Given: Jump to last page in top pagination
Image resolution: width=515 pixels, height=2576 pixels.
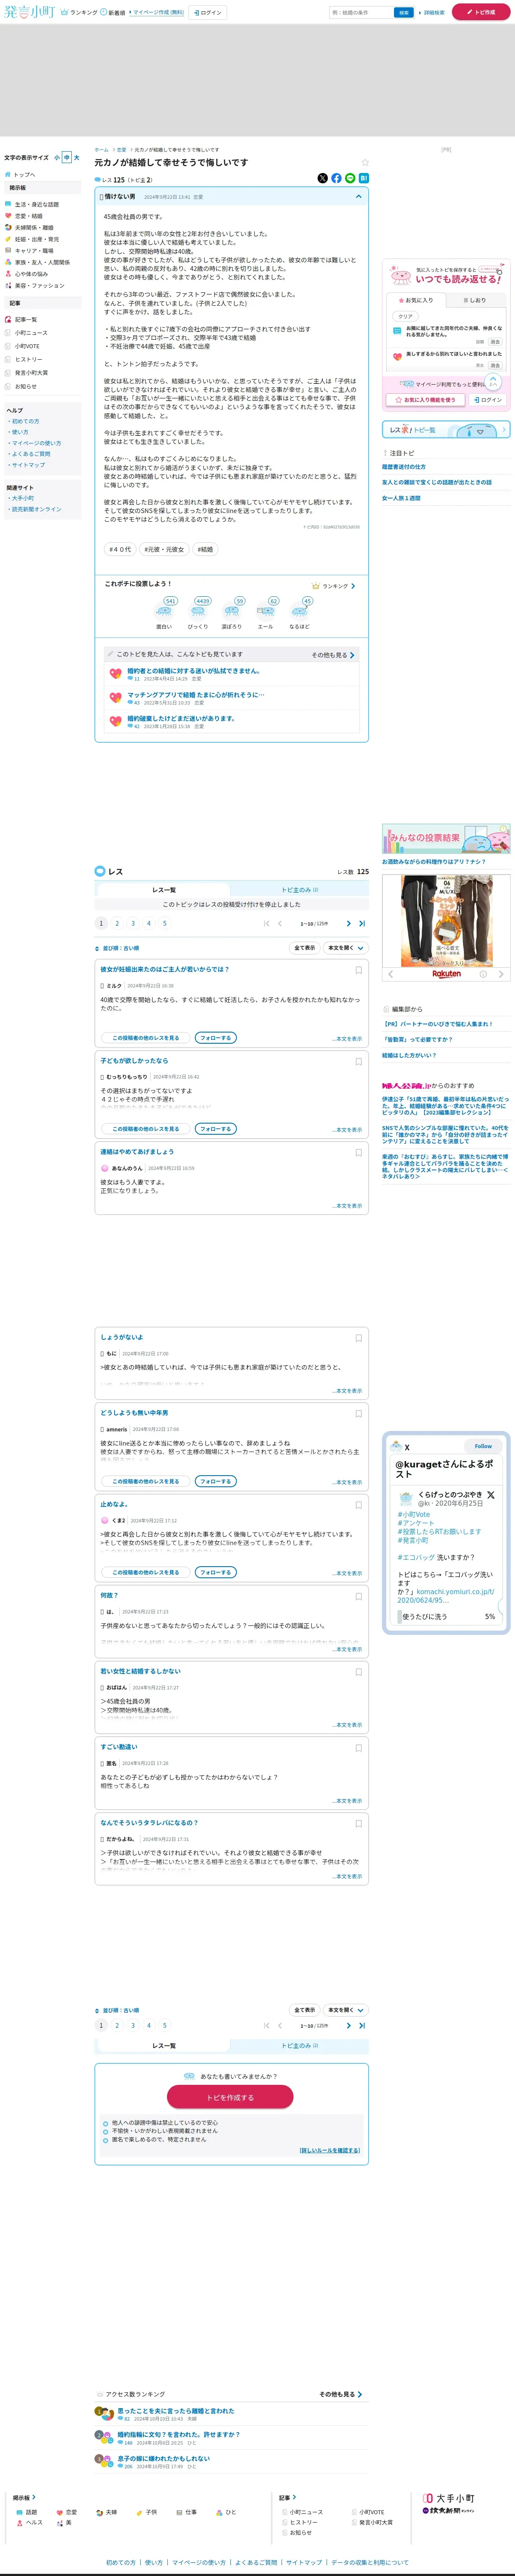Looking at the screenshot, I should point(362,924).
